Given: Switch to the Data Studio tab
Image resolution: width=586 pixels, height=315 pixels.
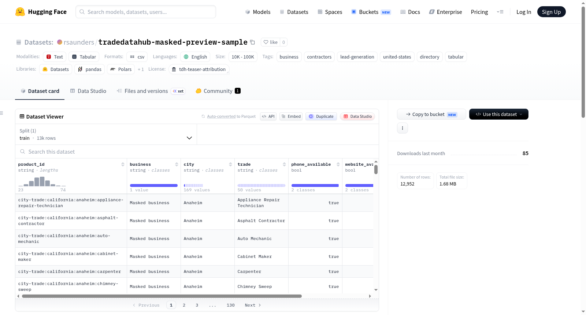Looking at the screenshot, I should pos(88,91).
